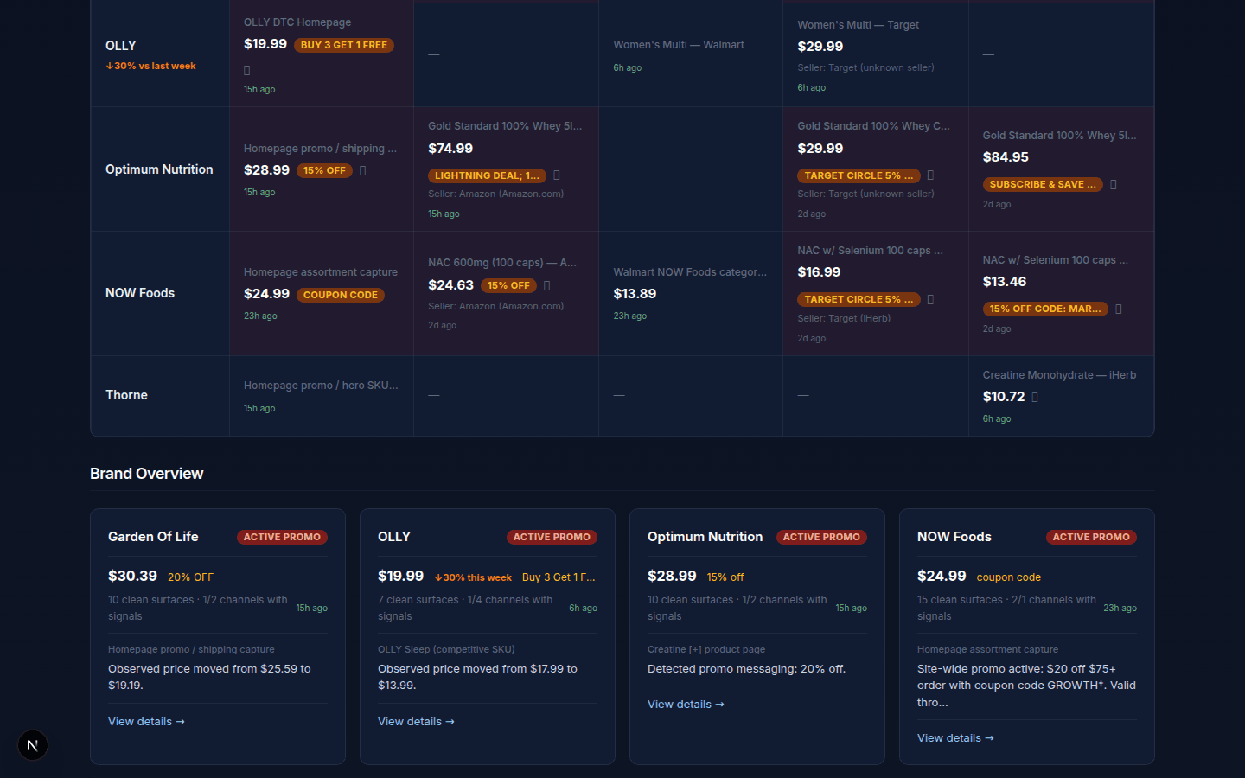The height and width of the screenshot is (778, 1245).
Task: Click '20% OFF' text on Garden Of Life card
Action: tap(190, 577)
